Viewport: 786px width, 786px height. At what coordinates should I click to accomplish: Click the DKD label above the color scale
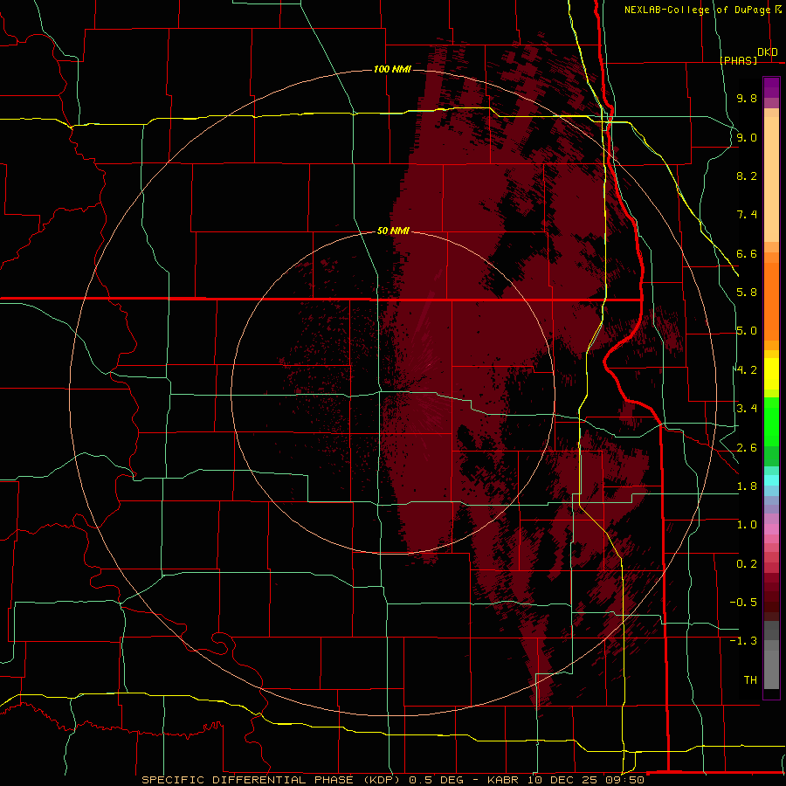(768, 52)
